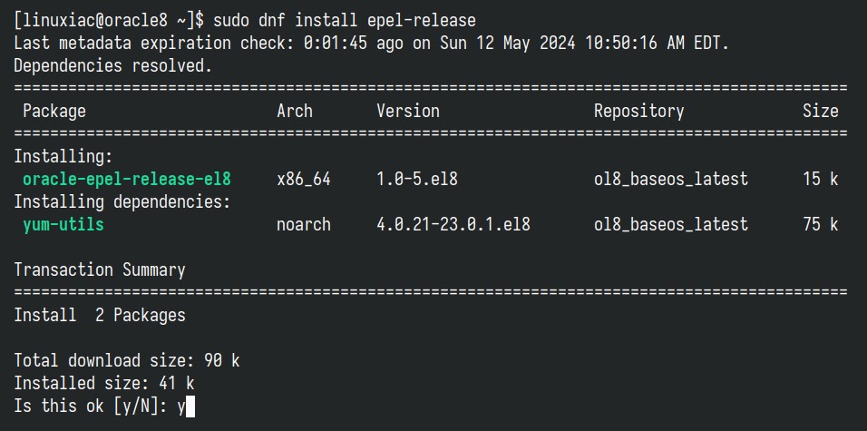Click the noarch architecture value
Screen dimensions: 867x431
click(304, 225)
